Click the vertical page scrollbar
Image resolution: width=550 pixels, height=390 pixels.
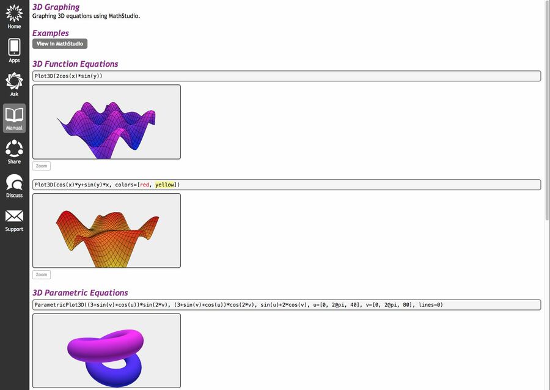546,110
